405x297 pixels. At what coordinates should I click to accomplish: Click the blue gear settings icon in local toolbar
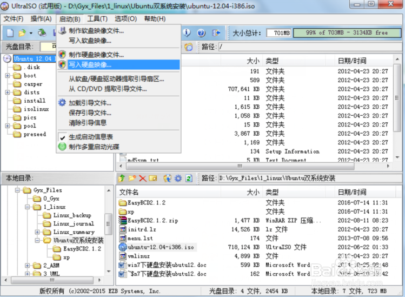pos(178,178)
